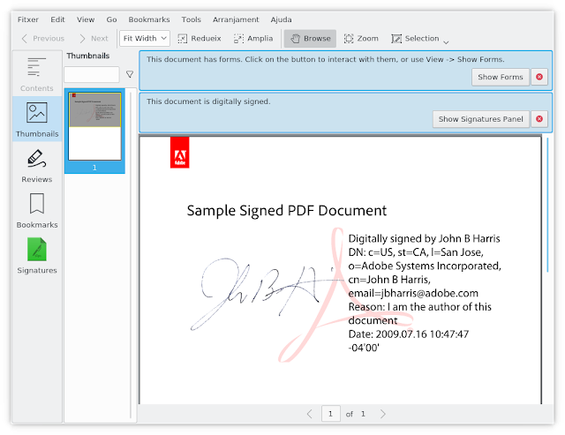Close the forms notification banner
Screen dimensions: 565x435
point(539,77)
